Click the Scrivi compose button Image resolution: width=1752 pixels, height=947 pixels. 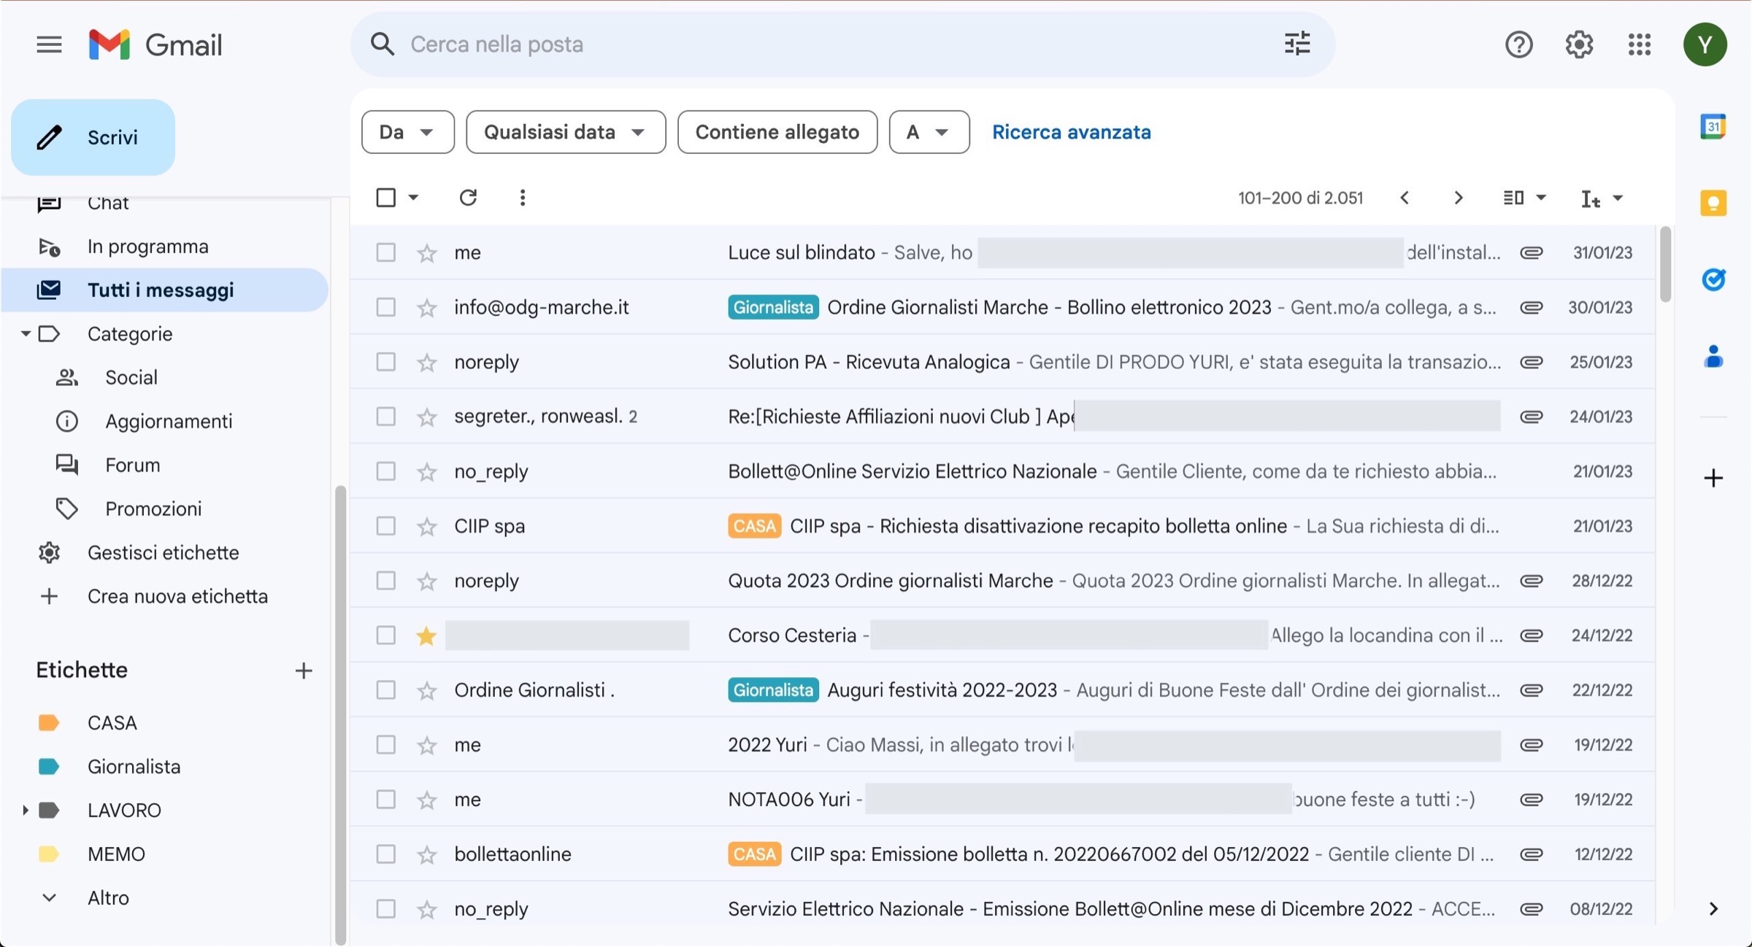coord(93,137)
